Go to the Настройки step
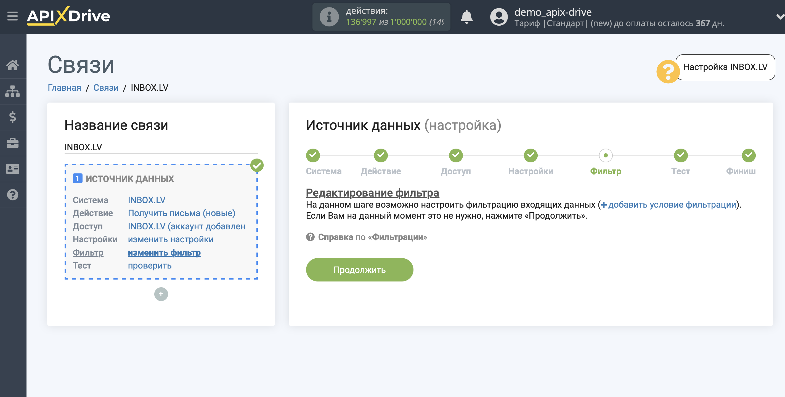This screenshot has height=397, width=785. point(531,171)
